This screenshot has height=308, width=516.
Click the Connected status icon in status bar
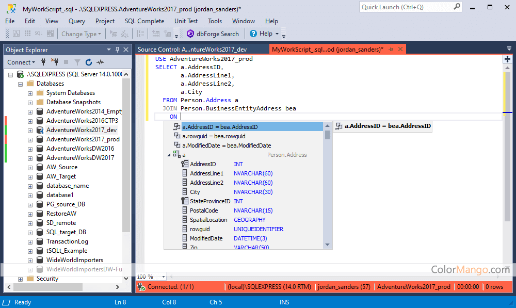141,287
